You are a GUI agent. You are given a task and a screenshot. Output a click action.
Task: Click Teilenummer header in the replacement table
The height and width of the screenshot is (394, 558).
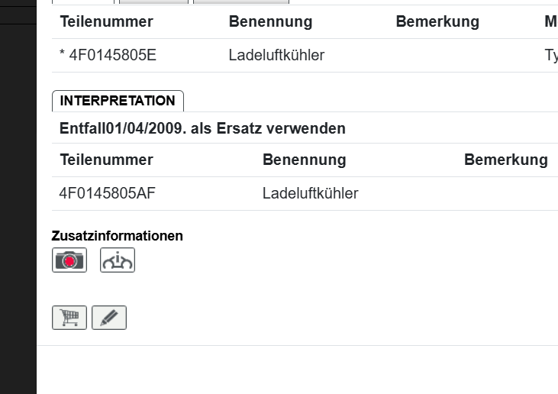(x=106, y=160)
